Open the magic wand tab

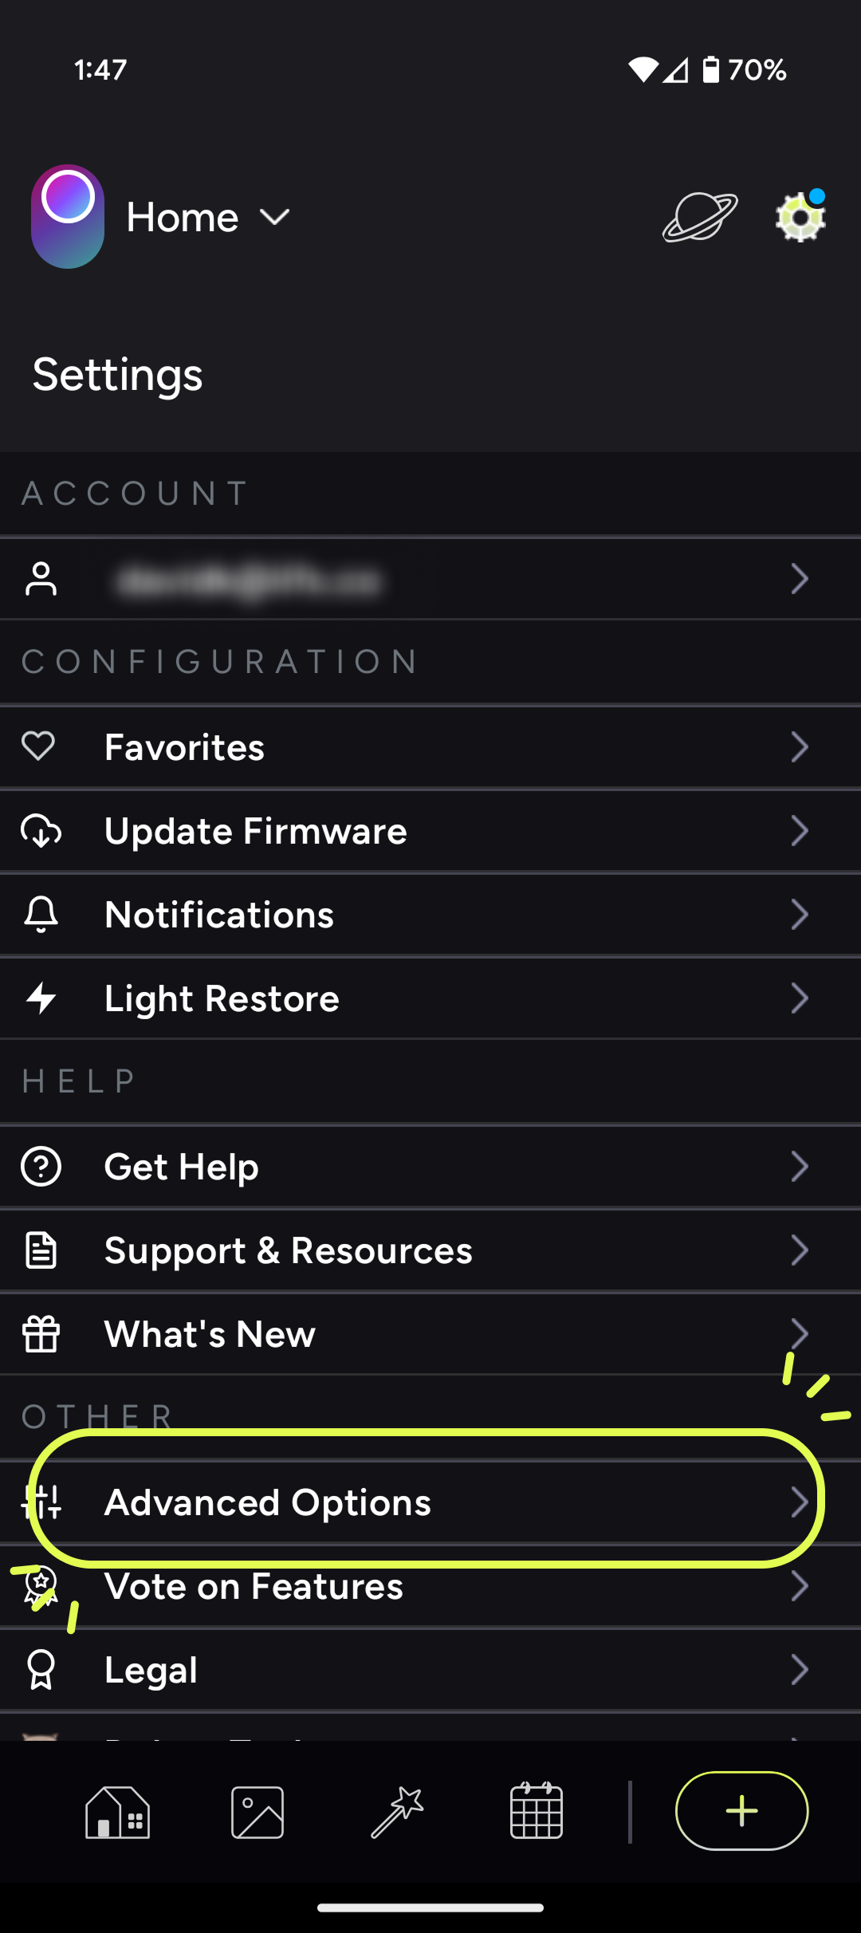397,1812
